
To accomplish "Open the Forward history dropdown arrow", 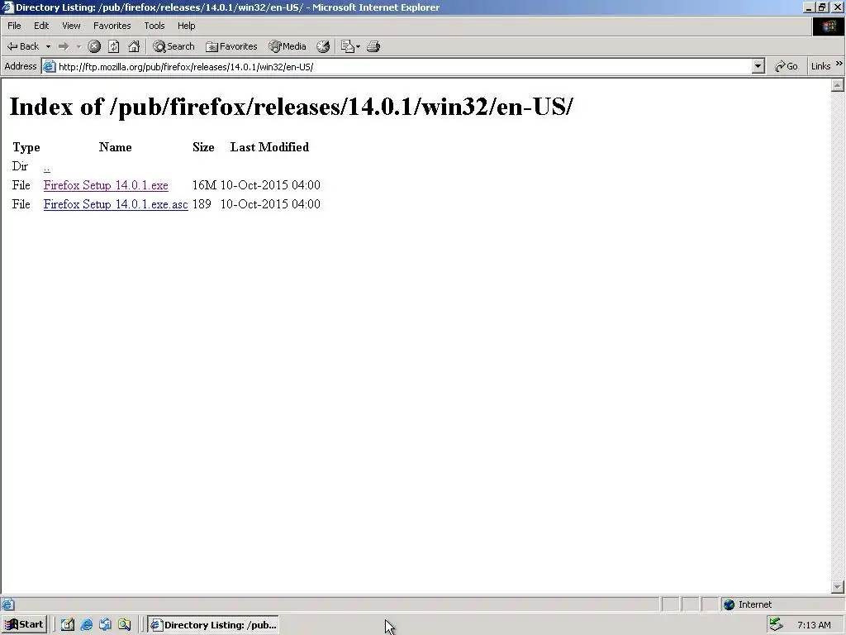I will pyautogui.click(x=78, y=46).
